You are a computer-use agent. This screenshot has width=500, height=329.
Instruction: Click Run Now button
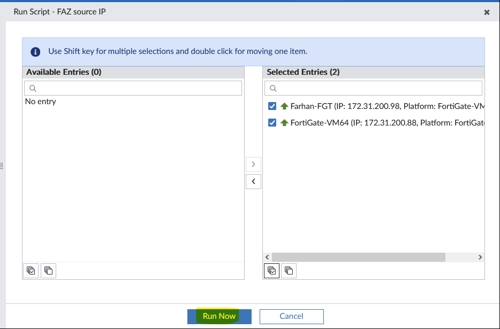tap(219, 316)
